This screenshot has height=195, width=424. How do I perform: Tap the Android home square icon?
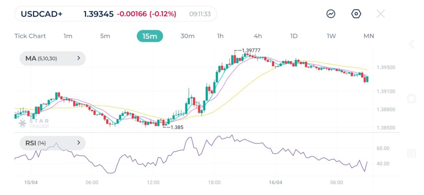click(x=411, y=99)
